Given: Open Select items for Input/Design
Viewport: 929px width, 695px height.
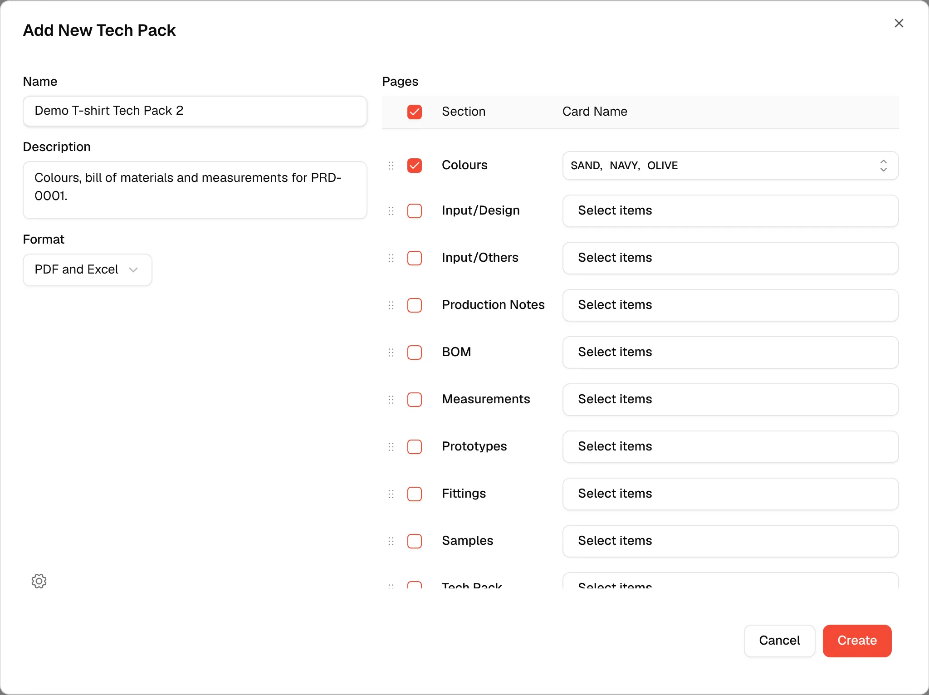Looking at the screenshot, I should (730, 211).
